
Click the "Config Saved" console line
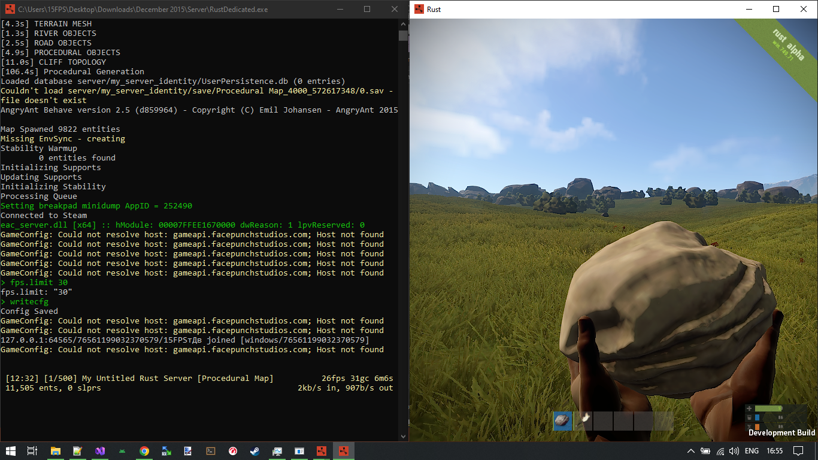coord(29,311)
